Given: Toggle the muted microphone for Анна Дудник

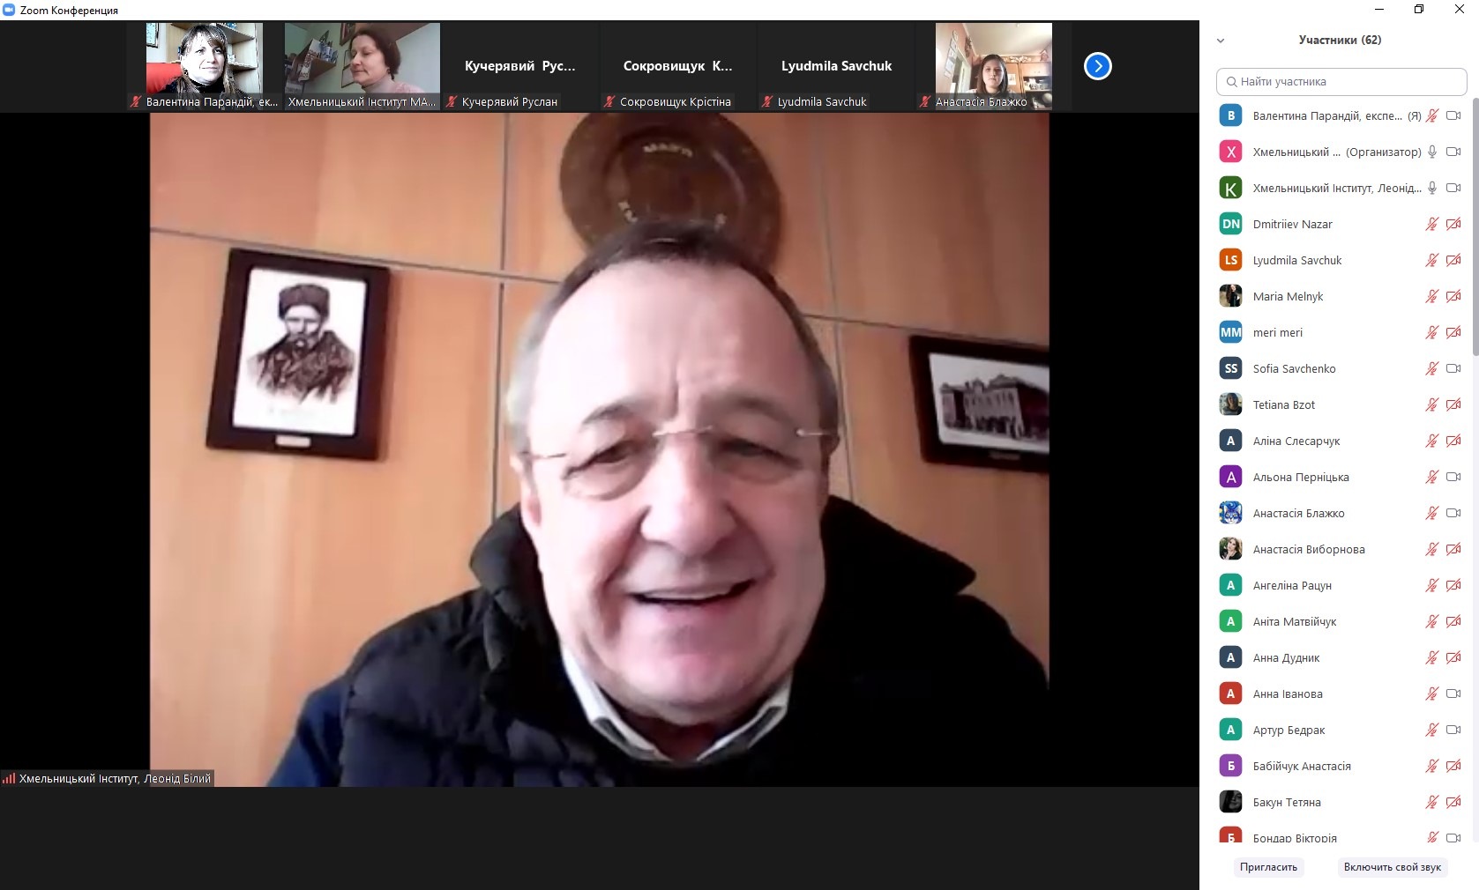Looking at the screenshot, I should coord(1432,657).
